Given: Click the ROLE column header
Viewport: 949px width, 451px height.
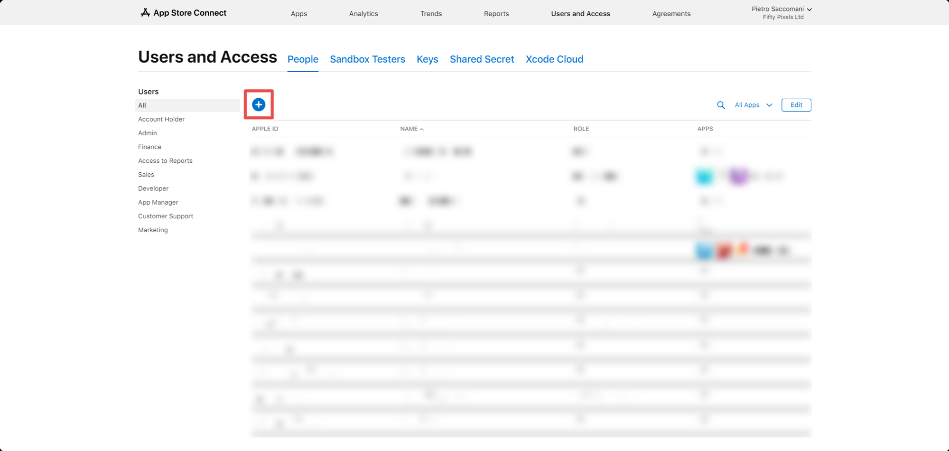Looking at the screenshot, I should (581, 129).
